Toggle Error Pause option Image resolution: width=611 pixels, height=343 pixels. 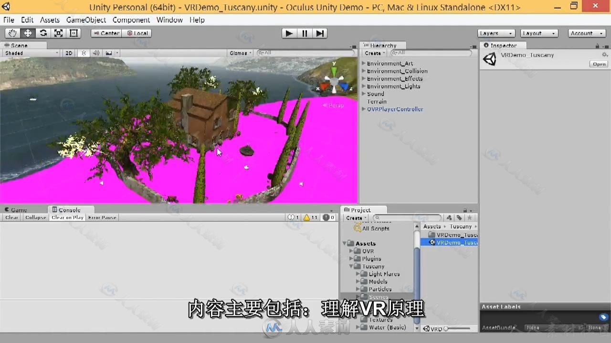[102, 217]
